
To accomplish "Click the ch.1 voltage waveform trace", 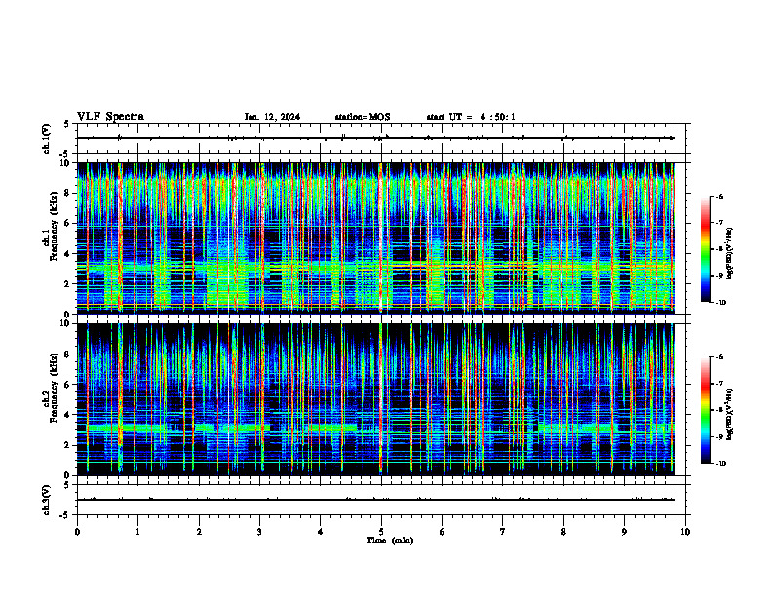I will [376, 138].
